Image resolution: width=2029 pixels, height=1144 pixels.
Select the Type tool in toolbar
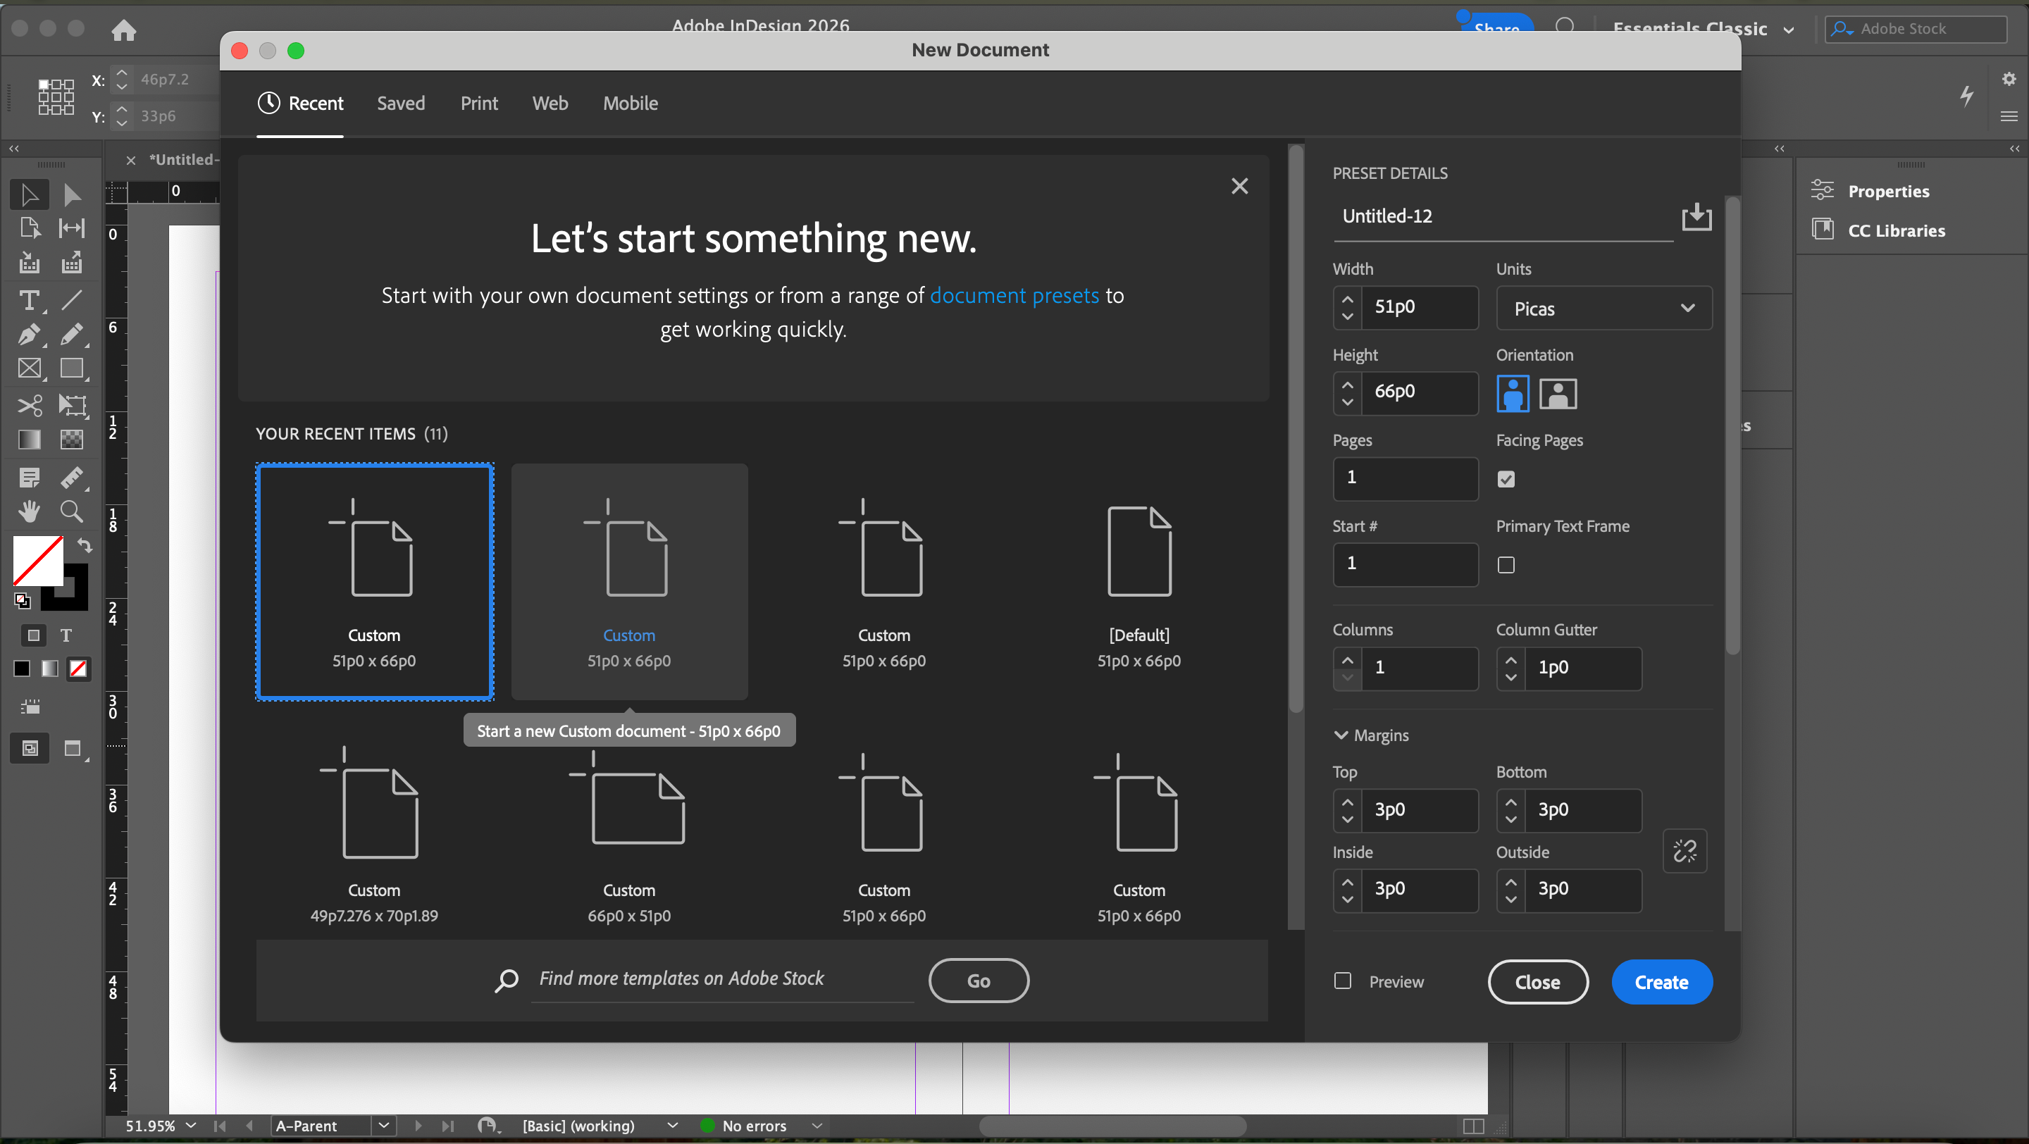click(x=29, y=300)
